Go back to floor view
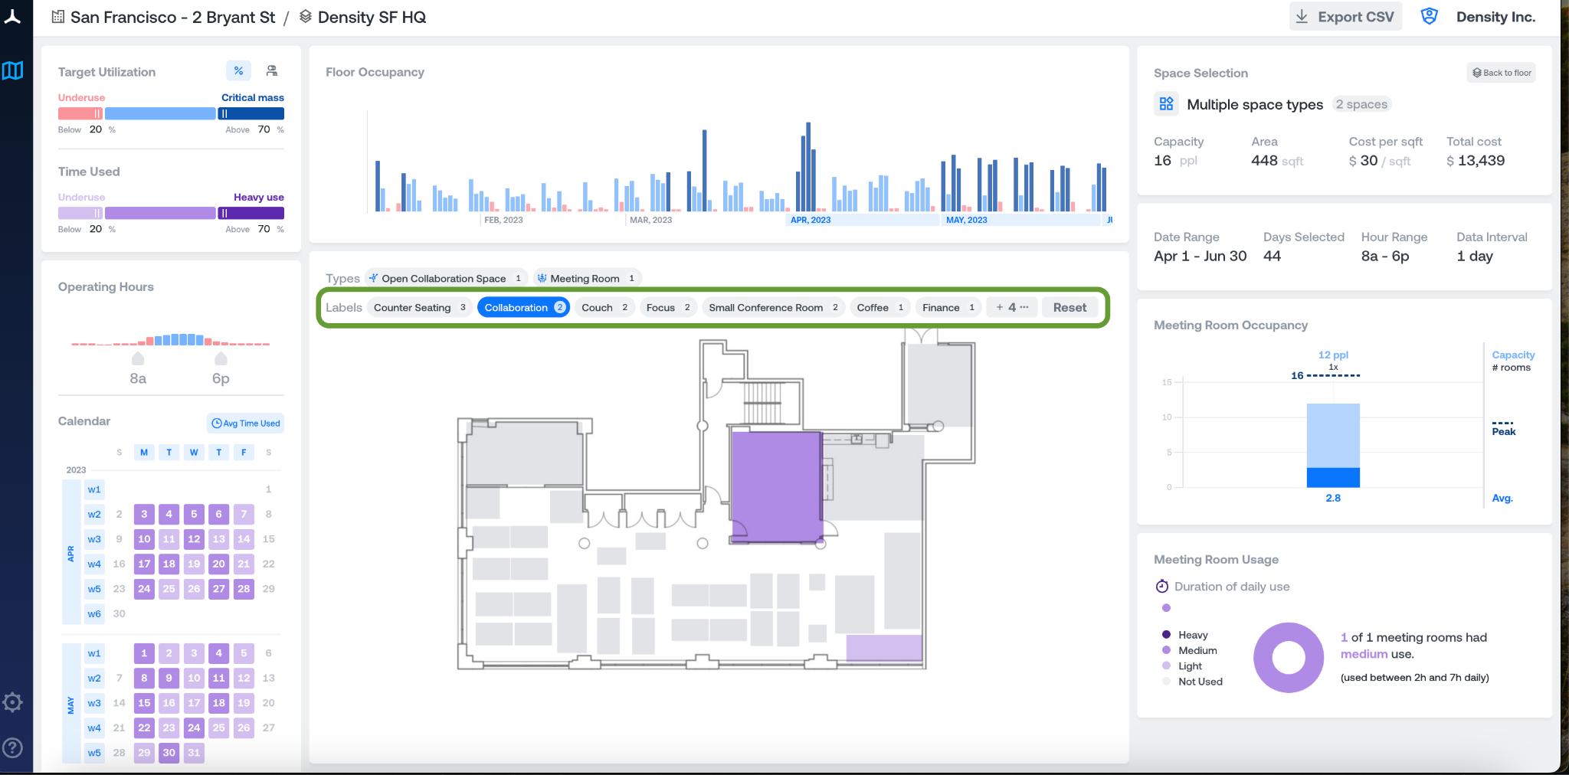The image size is (1569, 775). pyautogui.click(x=1502, y=73)
